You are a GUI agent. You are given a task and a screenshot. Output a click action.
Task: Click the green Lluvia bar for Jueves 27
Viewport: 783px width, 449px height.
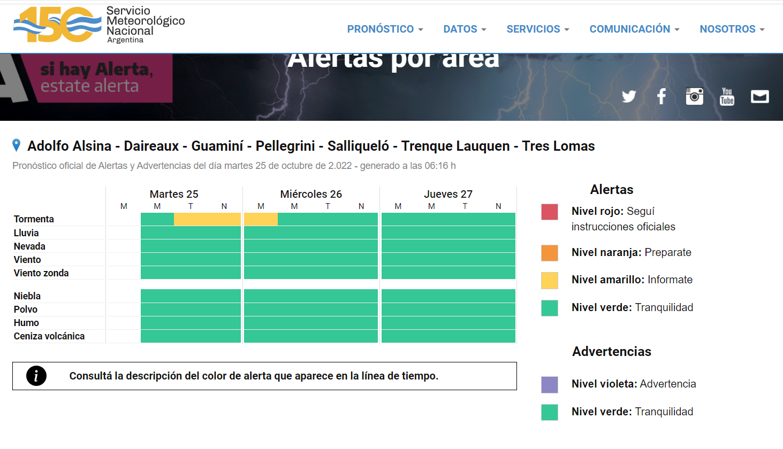click(448, 233)
